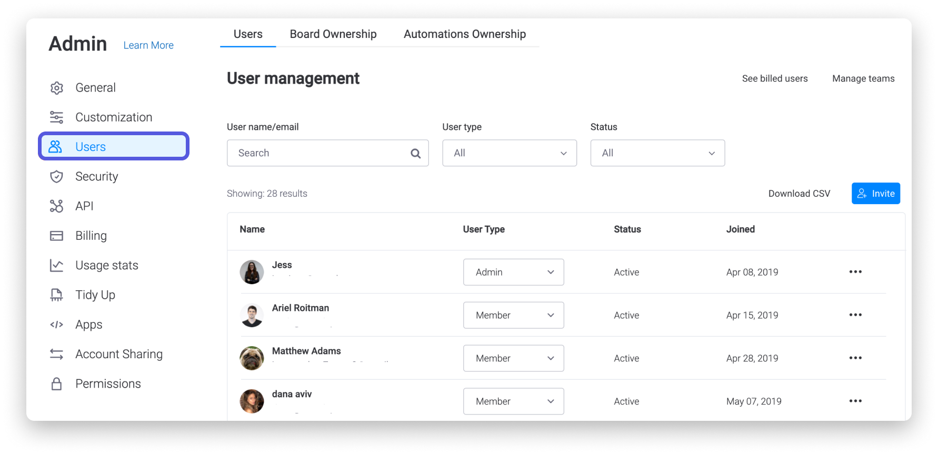Open Billing using the card icon

coord(56,236)
